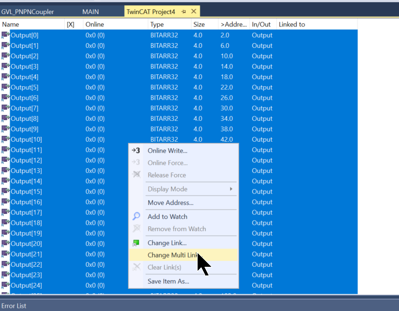Screen dimensions: 399x311
Task: Click the Output[16] variable icon
Action: coord(5,202)
